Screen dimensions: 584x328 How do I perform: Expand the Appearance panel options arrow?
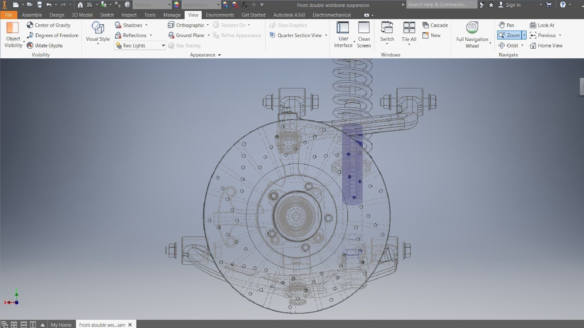pos(219,55)
